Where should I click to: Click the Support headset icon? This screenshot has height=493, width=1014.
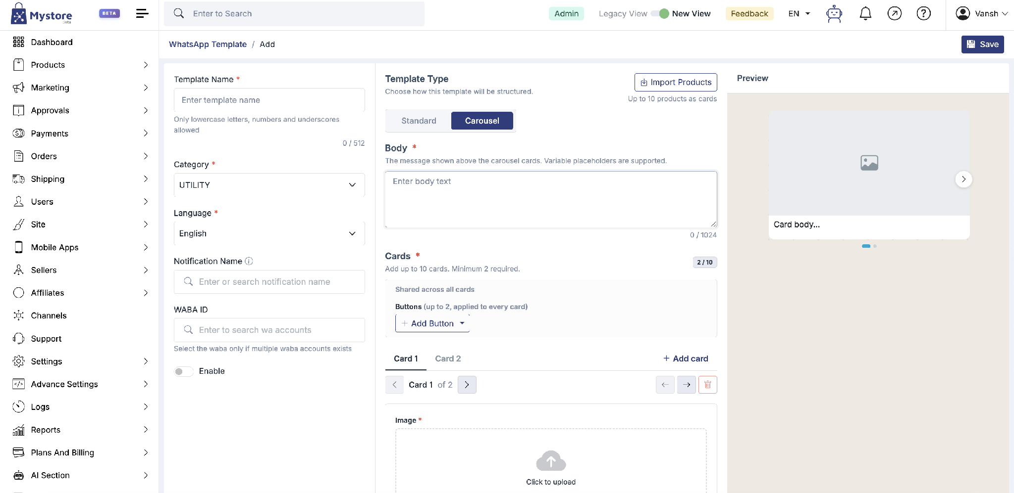[x=18, y=338]
